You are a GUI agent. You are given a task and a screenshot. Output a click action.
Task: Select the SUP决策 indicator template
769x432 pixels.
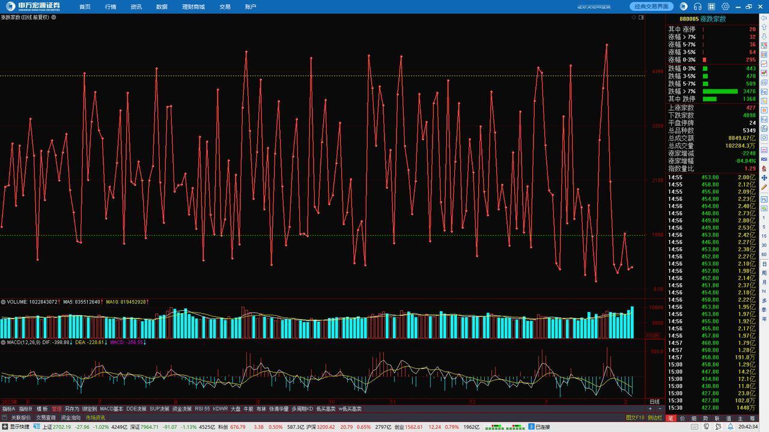[x=160, y=409]
